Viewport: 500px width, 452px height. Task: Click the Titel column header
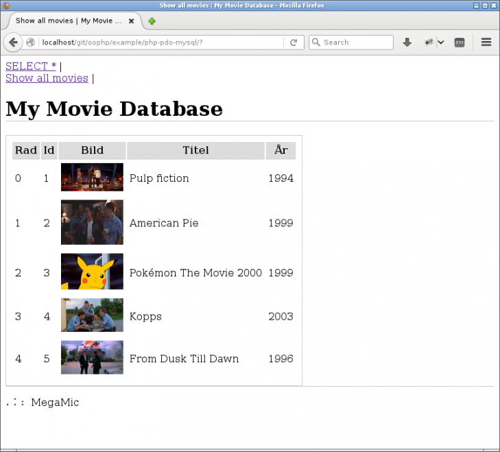[195, 150]
